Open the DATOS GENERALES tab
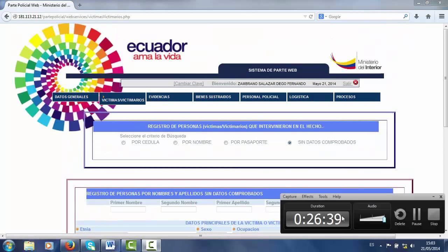This screenshot has width=448, height=252. click(75, 97)
